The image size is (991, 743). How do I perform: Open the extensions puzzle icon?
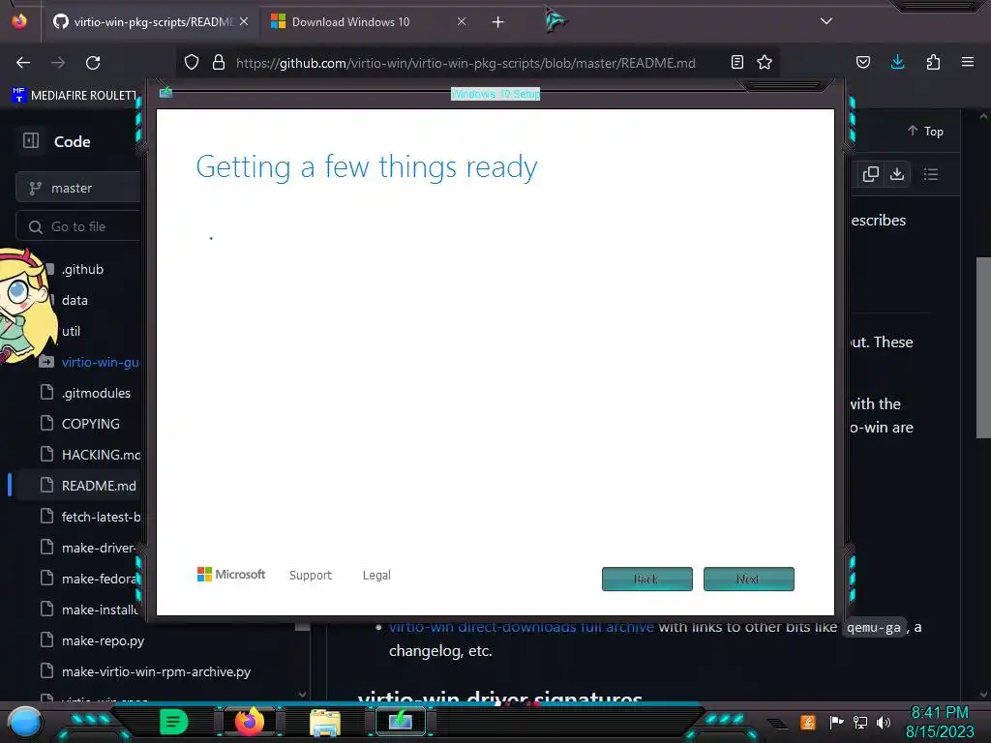pos(933,62)
